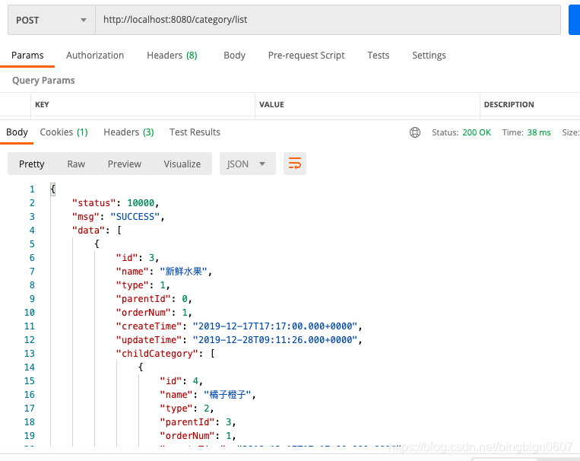Screen dimensions: 580x461
Task: Click the "type": 1 line
Action: [143, 285]
